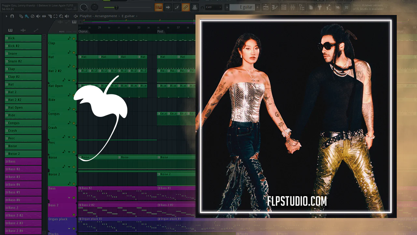Select the Delete tool in playlist toolbar

32,16
